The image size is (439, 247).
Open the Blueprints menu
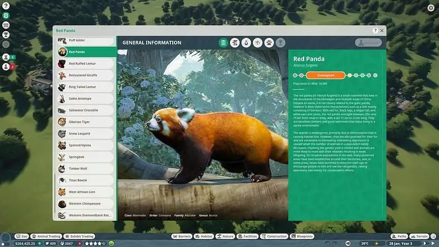point(301,236)
